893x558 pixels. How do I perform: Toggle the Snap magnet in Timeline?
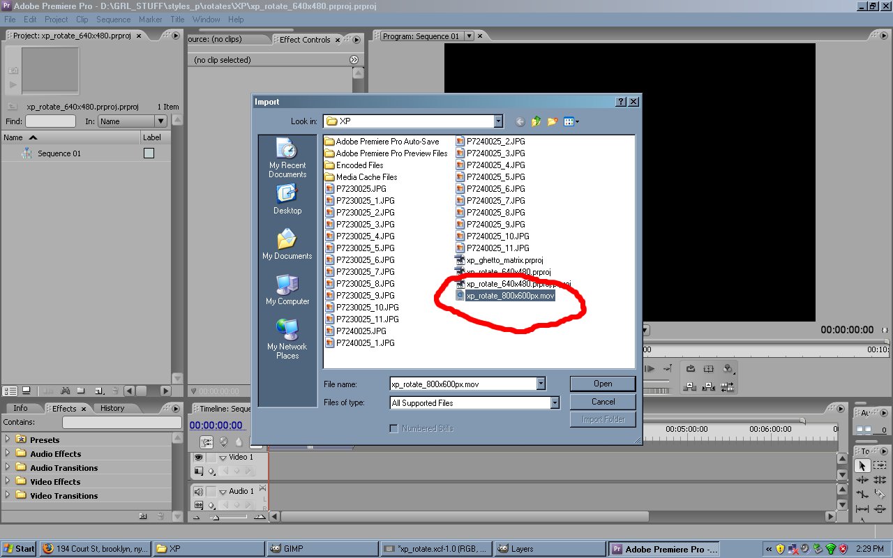[x=206, y=442]
